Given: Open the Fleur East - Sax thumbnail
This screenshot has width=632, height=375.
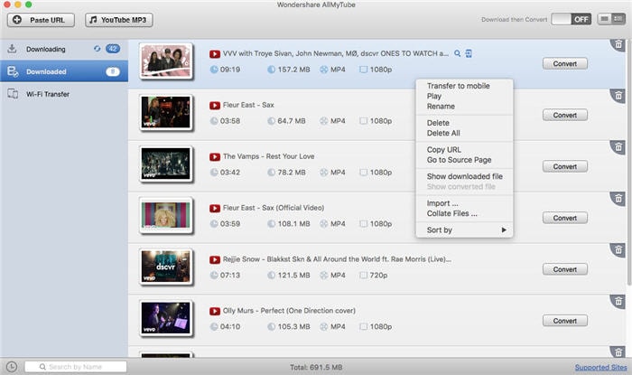Looking at the screenshot, I should (165, 112).
